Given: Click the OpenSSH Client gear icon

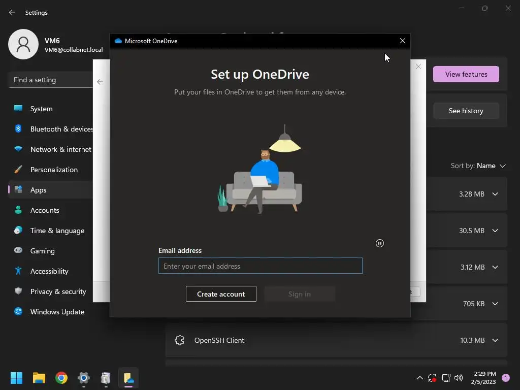Looking at the screenshot, I should (179, 340).
